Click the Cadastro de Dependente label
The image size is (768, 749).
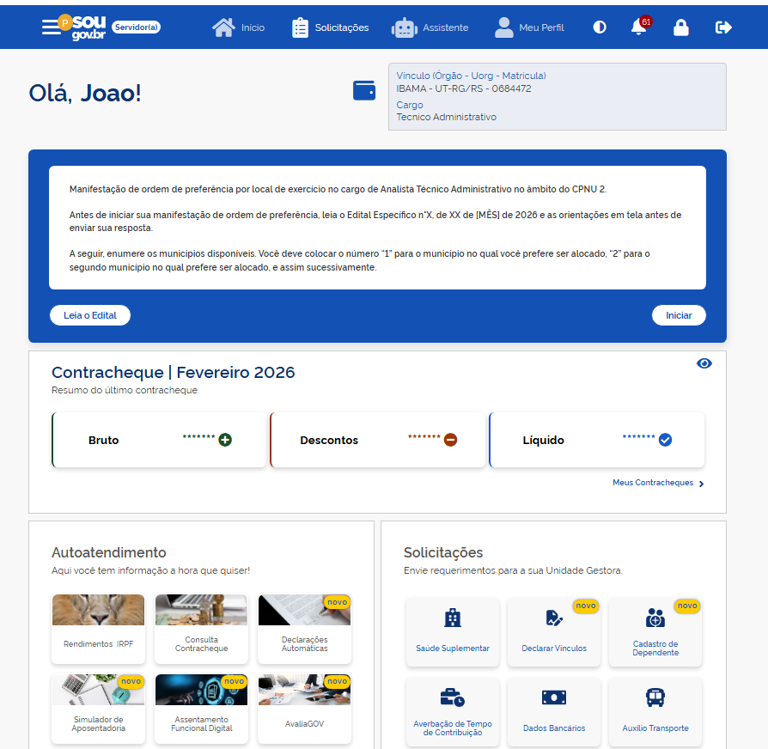[x=655, y=649]
